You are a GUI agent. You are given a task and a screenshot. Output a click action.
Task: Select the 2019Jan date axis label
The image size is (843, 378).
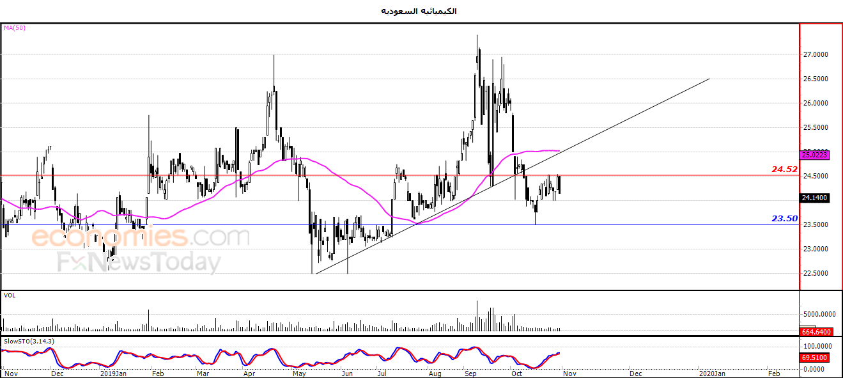click(x=113, y=372)
